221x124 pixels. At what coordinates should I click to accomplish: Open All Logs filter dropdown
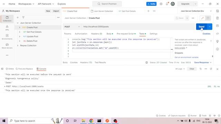pos(180,69)
